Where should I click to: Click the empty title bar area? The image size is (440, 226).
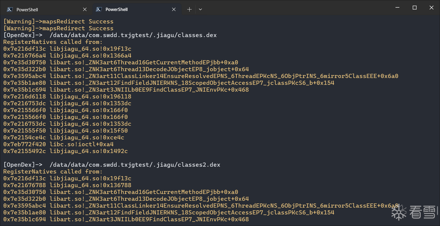297,8
